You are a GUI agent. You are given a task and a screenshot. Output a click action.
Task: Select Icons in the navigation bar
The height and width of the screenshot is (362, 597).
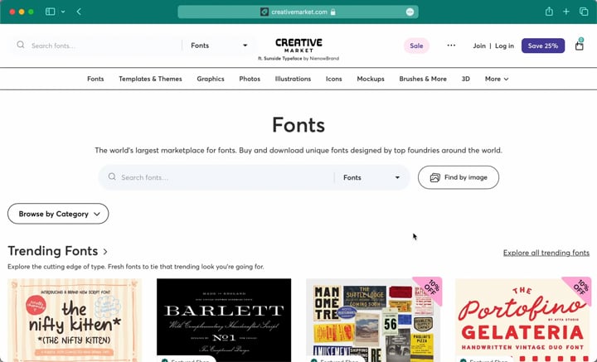coord(334,79)
